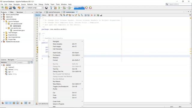
Task: Select the address : String field in Navigator
Action: pyautogui.click(x=13, y=70)
